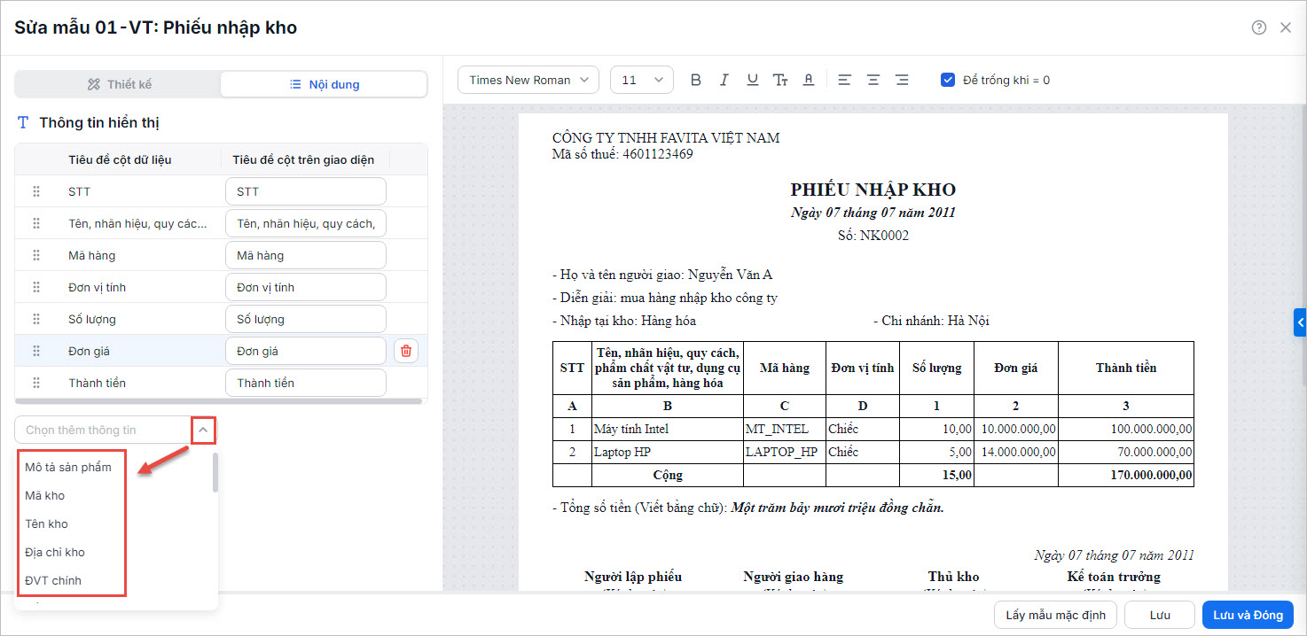Click the drag handle of STT row
1307x636 pixels.
(36, 191)
